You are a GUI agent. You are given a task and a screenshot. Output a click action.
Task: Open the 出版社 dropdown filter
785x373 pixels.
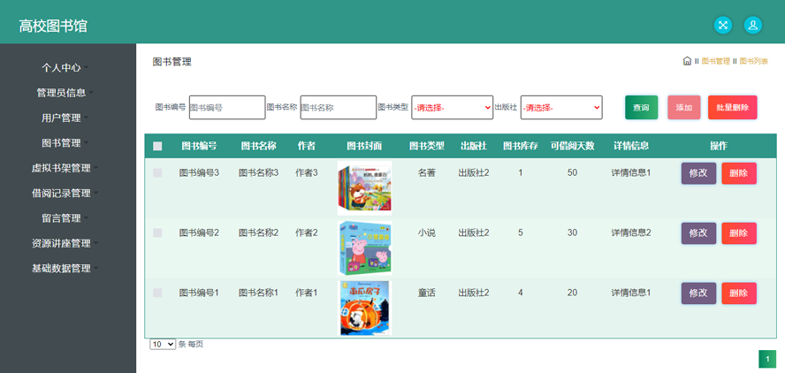561,107
